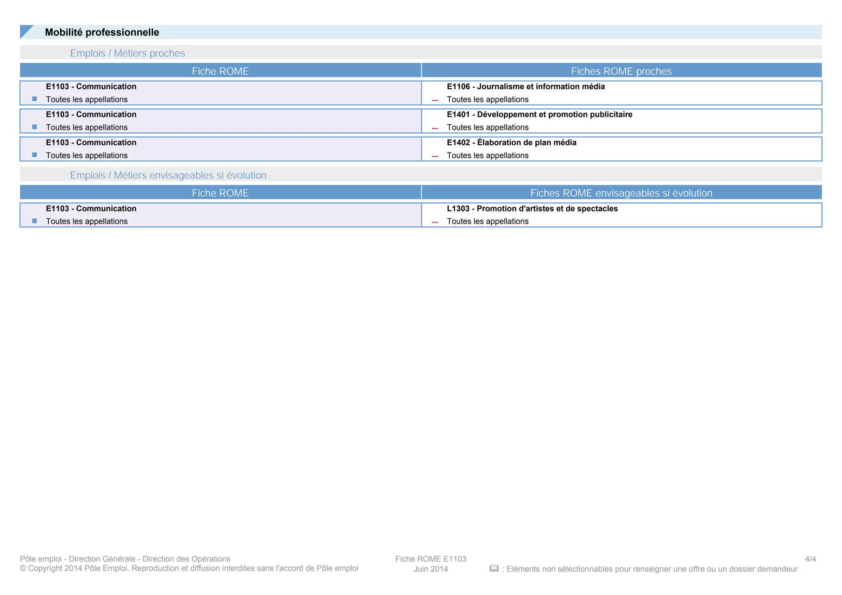Click blue square bullet in L1303 row
842x595 pixels.
point(35,221)
